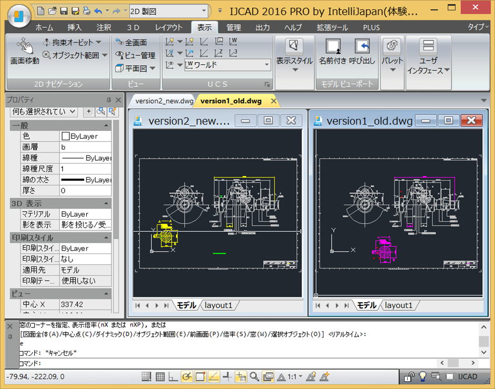Viewport: 495px width, 389px height.
Task: Open the IJCAD application menu button
Action: point(19,16)
